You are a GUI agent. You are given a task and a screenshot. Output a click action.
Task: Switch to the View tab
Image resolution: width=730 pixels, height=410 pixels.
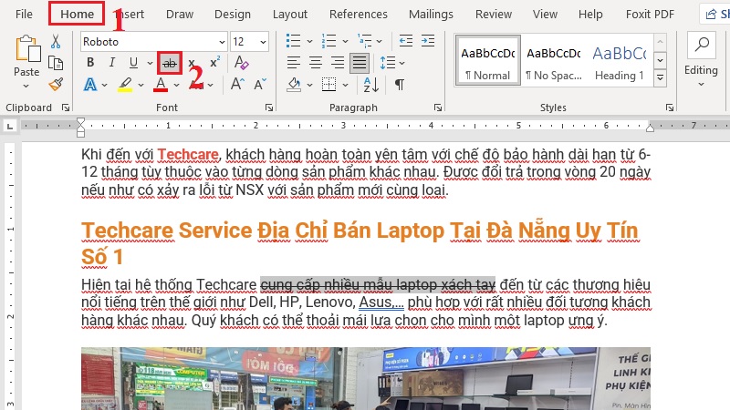click(x=545, y=15)
